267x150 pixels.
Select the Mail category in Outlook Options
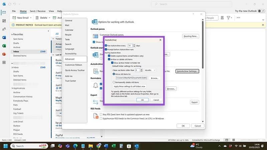click(x=67, y=25)
